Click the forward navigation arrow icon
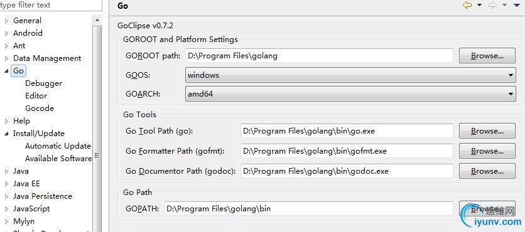This screenshot has width=525, height=232. [492, 5]
